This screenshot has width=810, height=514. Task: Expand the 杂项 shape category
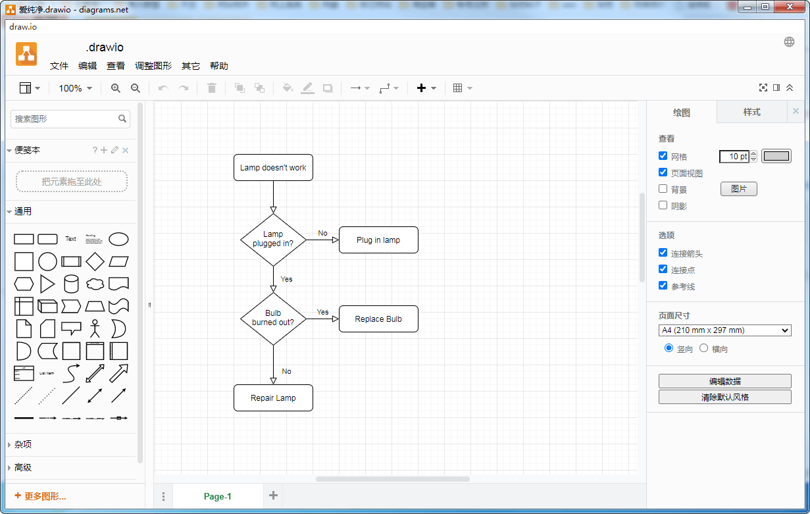23,445
